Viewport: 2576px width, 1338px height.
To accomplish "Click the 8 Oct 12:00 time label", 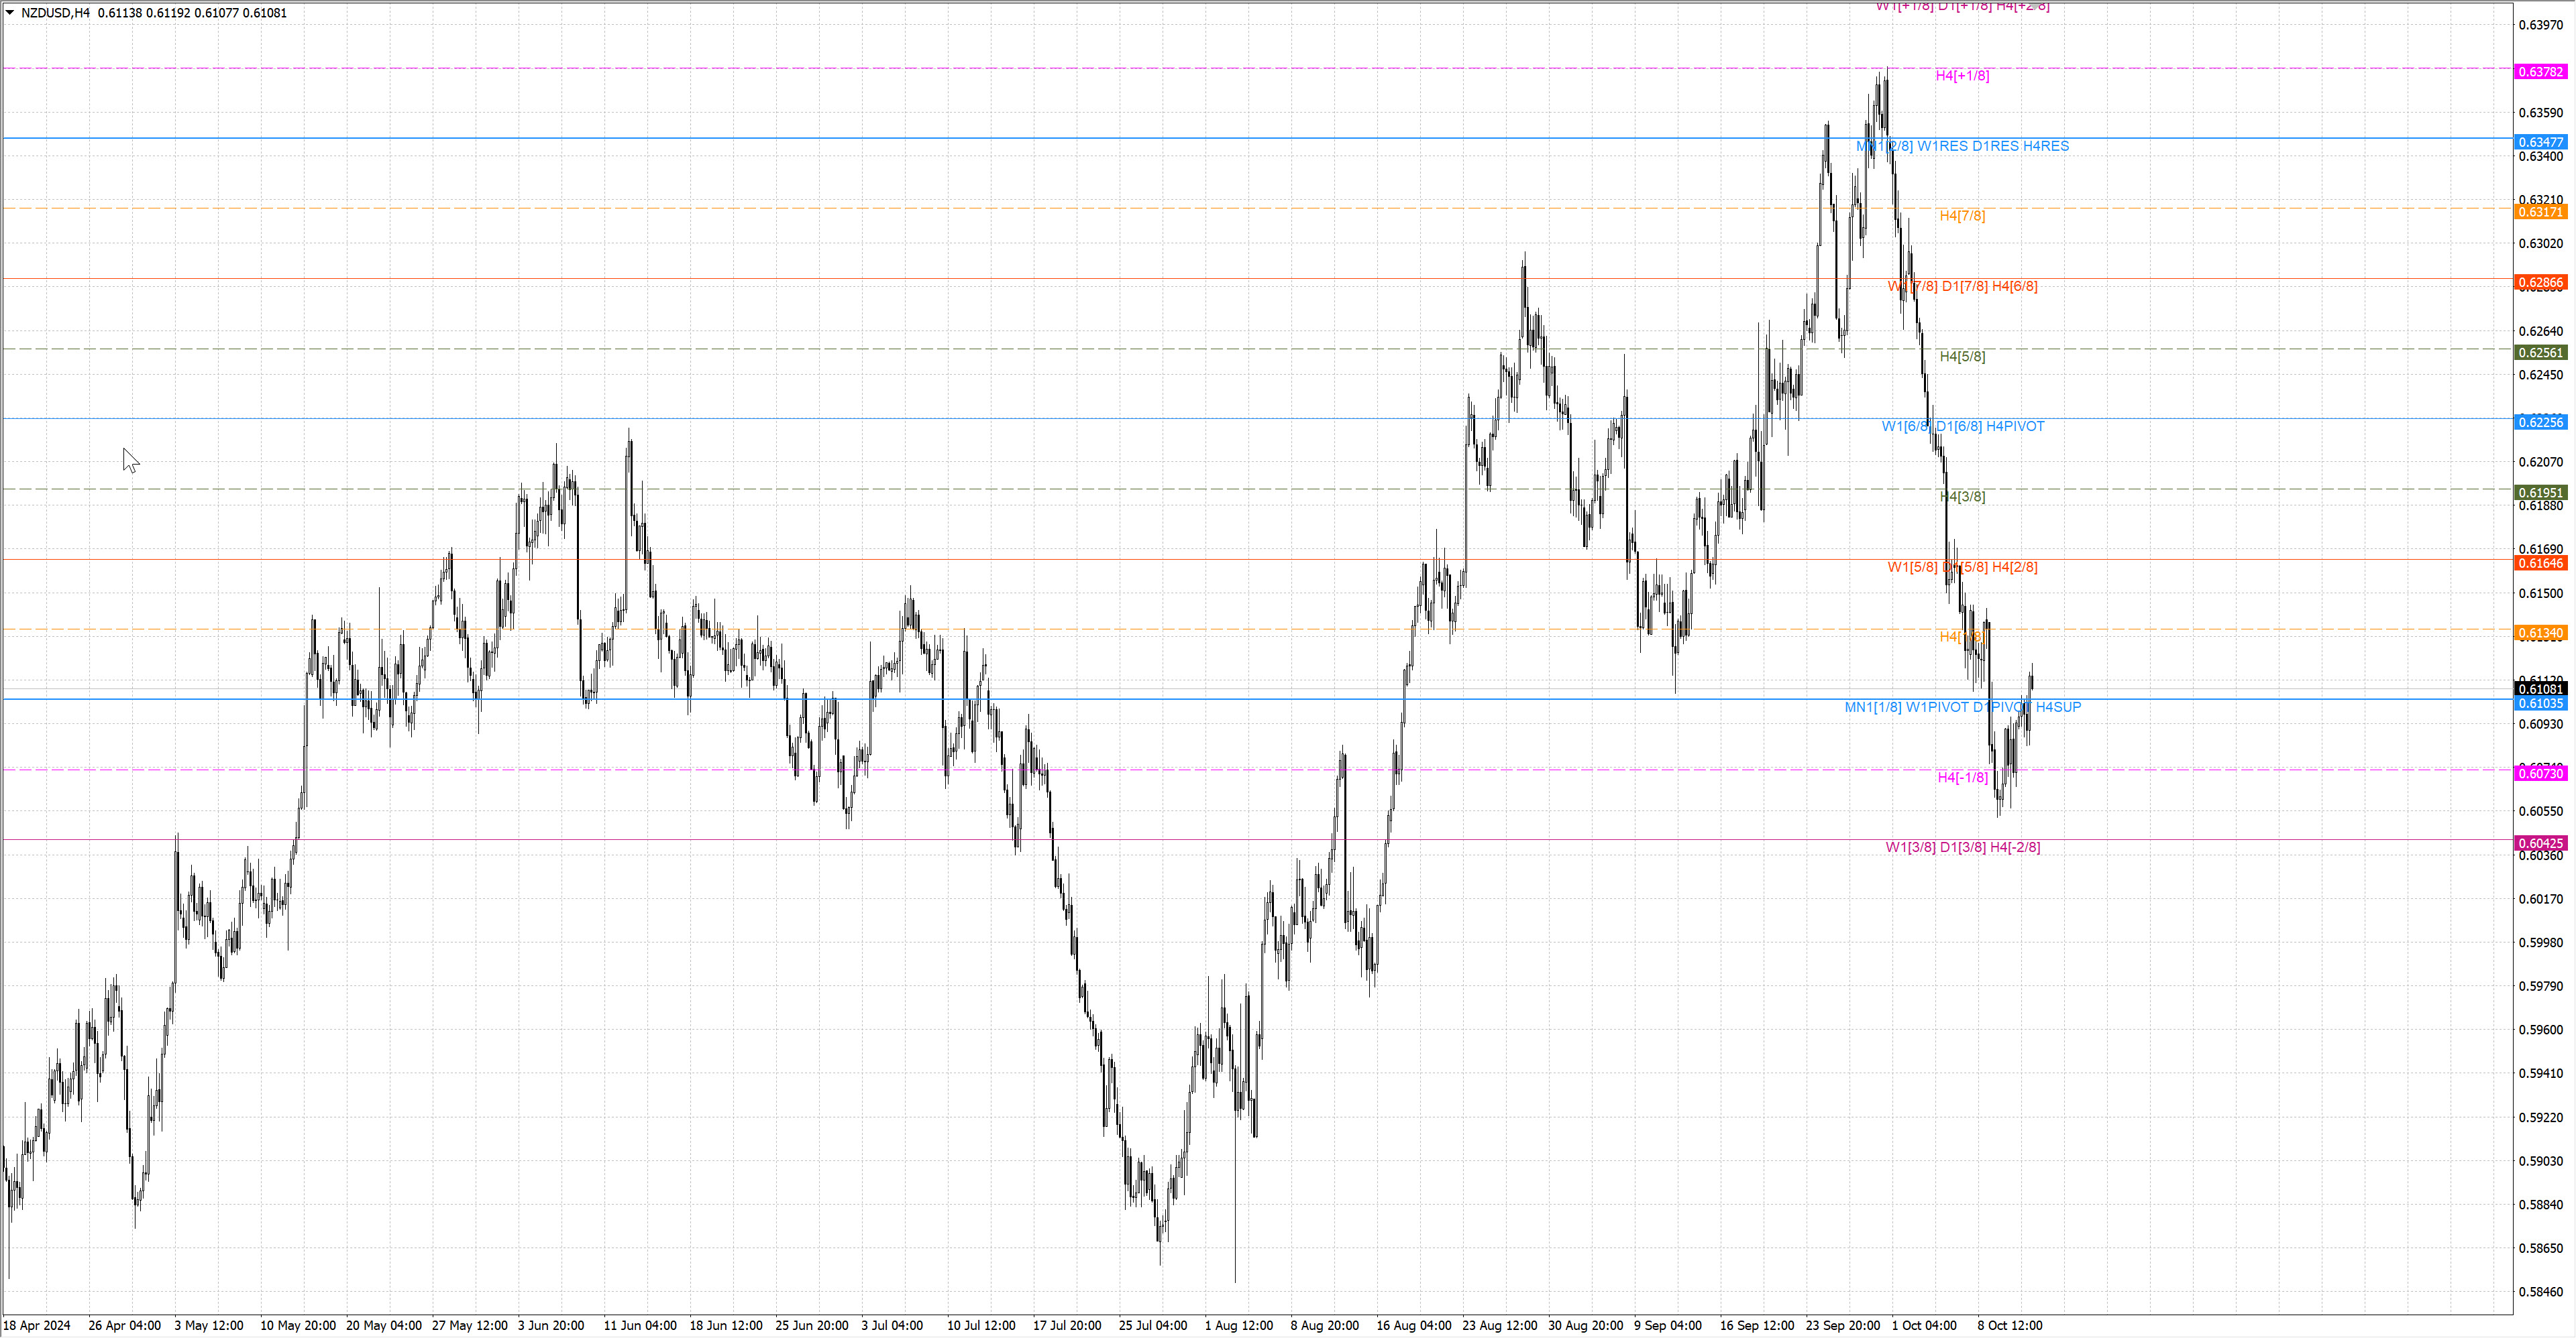I will pos(2009,1325).
